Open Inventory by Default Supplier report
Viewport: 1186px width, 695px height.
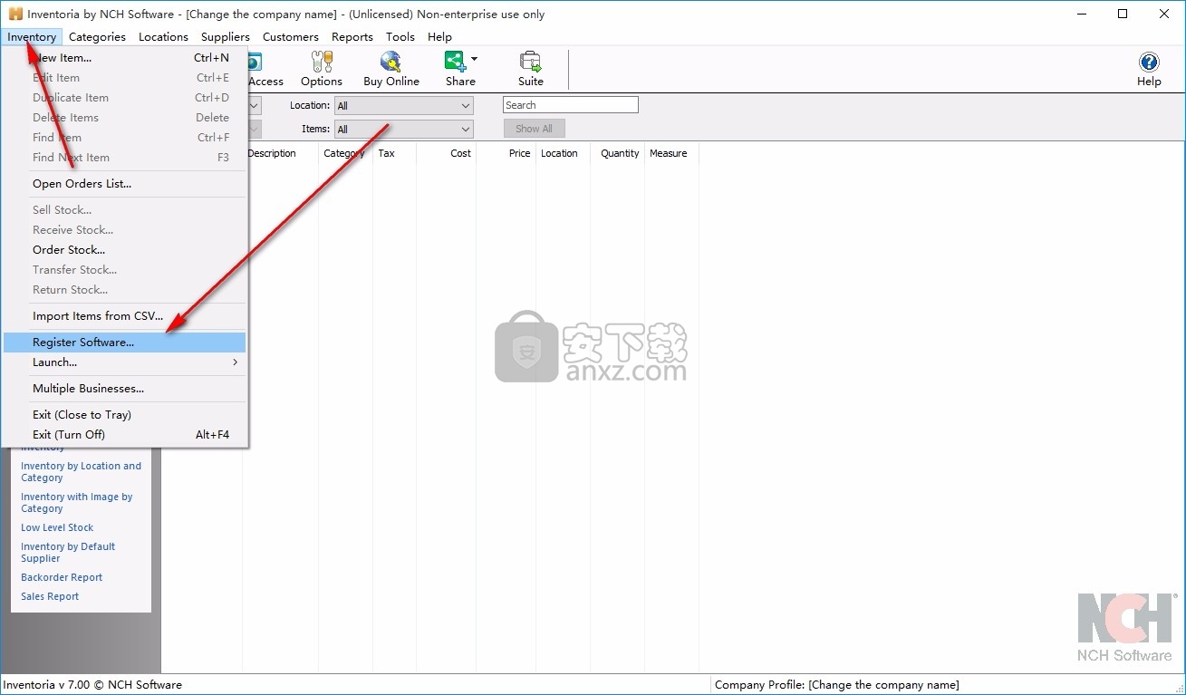click(x=68, y=553)
